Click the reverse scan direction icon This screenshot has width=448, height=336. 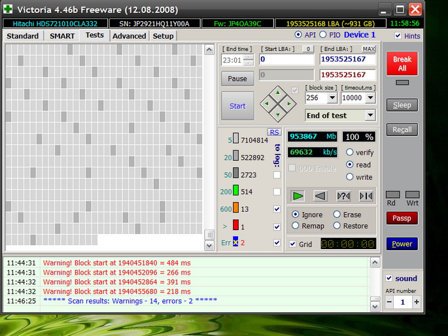coord(320,196)
